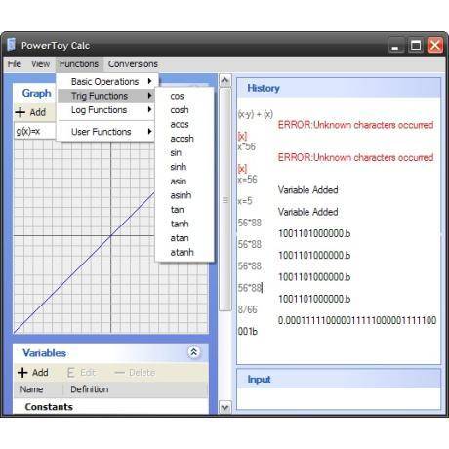Screen dimensions: 449x449
Task: Click the plus Add icon in Graph panel
Action: click(x=20, y=112)
